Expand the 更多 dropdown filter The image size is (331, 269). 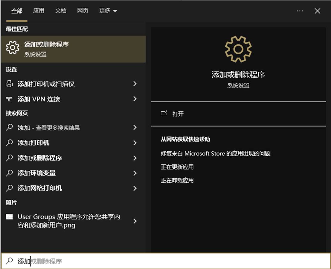point(108,10)
